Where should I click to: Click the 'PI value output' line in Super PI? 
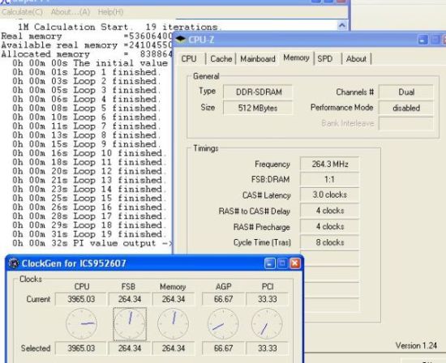pos(92,243)
